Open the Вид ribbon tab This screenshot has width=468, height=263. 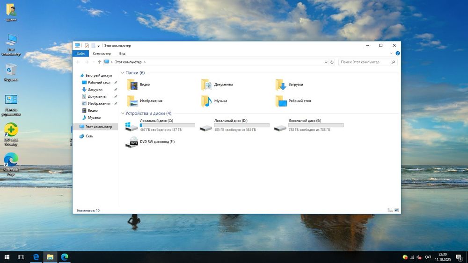[x=122, y=54]
